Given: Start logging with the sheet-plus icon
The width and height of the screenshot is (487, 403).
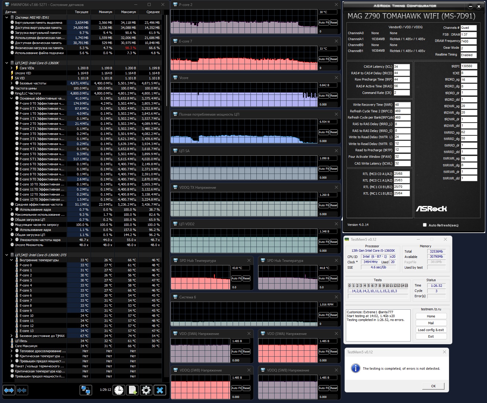Looking at the screenshot, I should tap(132, 390).
